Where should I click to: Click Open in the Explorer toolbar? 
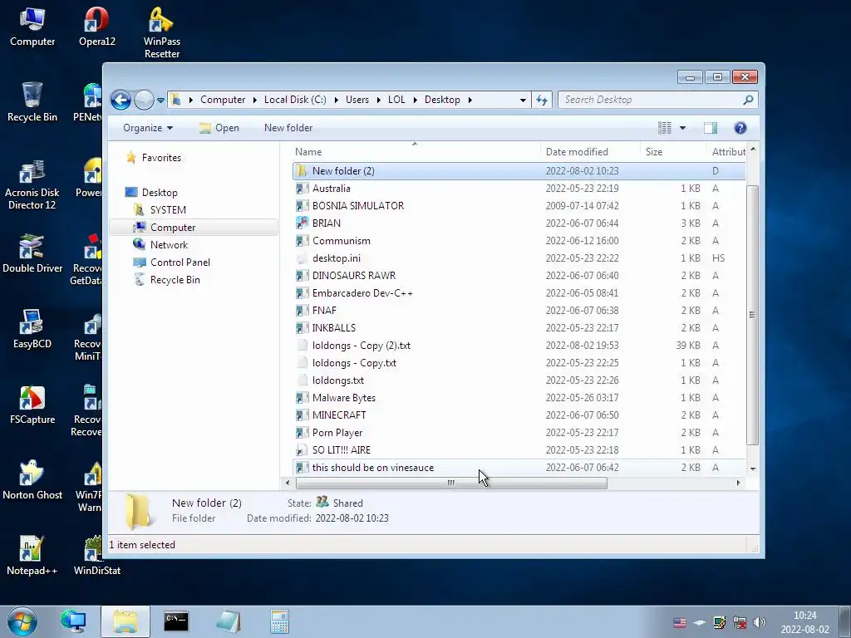(x=219, y=128)
